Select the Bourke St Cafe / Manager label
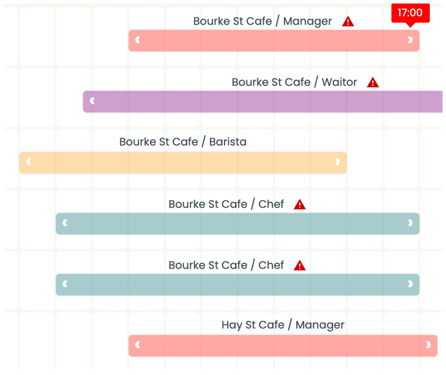Screen dimensions: 446x375 pos(262,21)
